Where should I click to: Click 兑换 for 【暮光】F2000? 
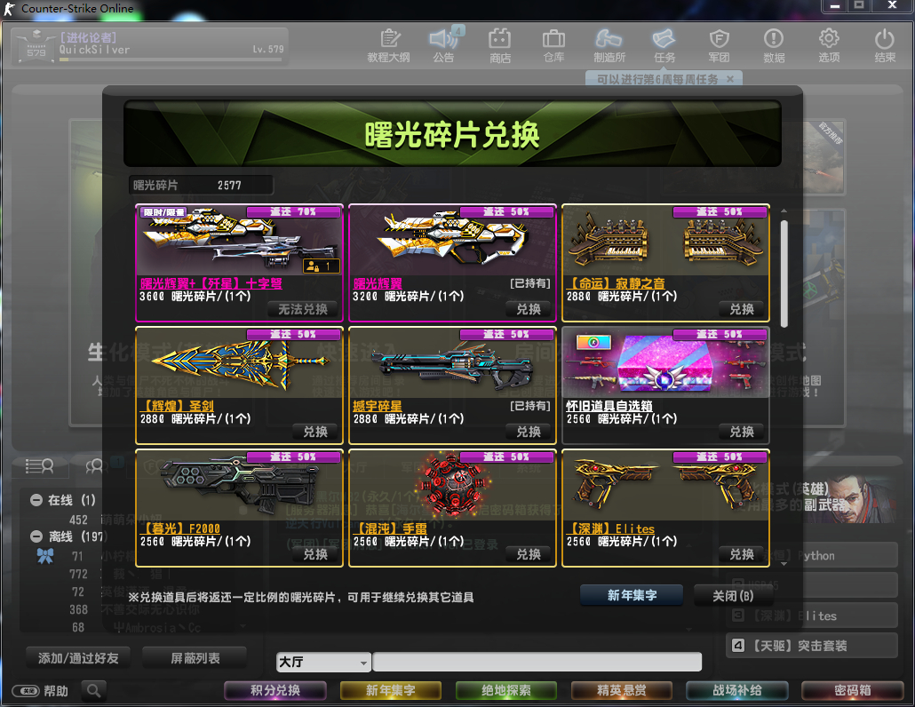coord(315,554)
